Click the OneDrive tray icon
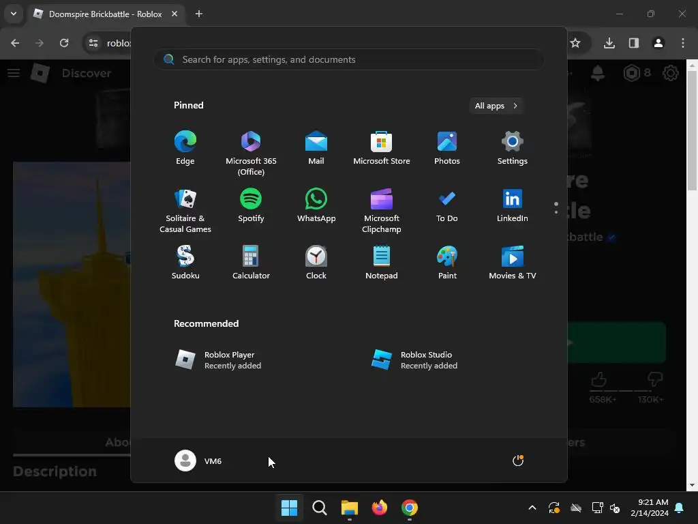The width and height of the screenshot is (698, 524). point(576,508)
